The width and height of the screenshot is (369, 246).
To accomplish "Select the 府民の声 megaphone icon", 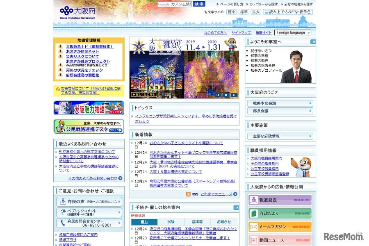I will pyautogui.click(x=63, y=202).
